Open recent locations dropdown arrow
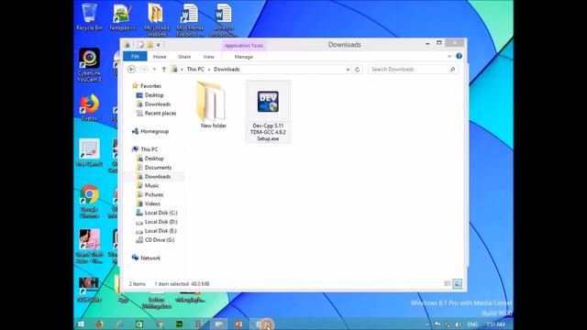 click(154, 70)
